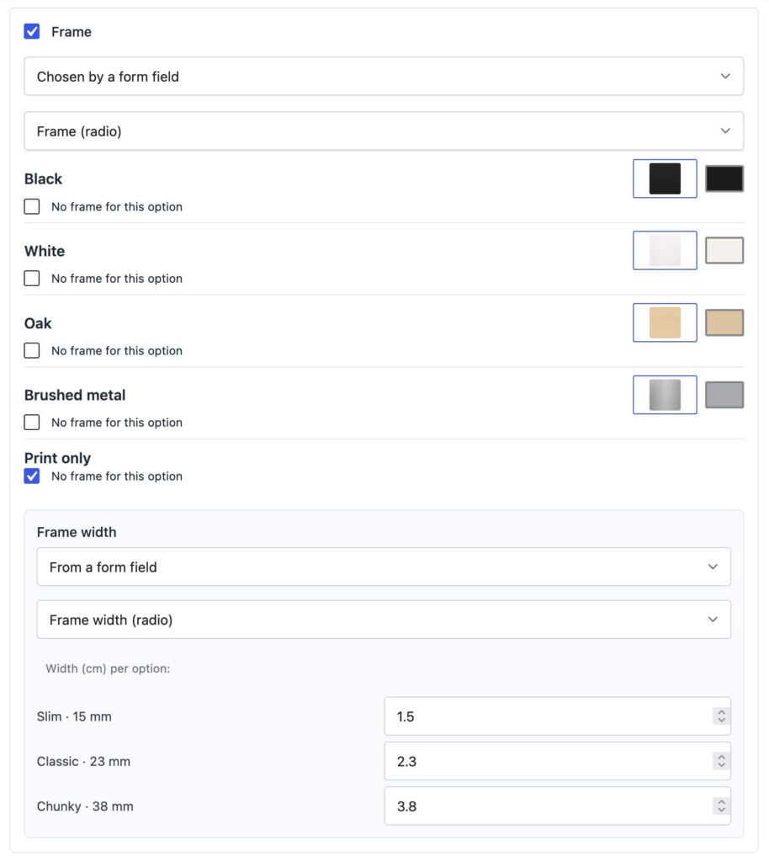The width and height of the screenshot is (769, 862).
Task: Enable 'No frame for this option' under Black
Action: 32,207
